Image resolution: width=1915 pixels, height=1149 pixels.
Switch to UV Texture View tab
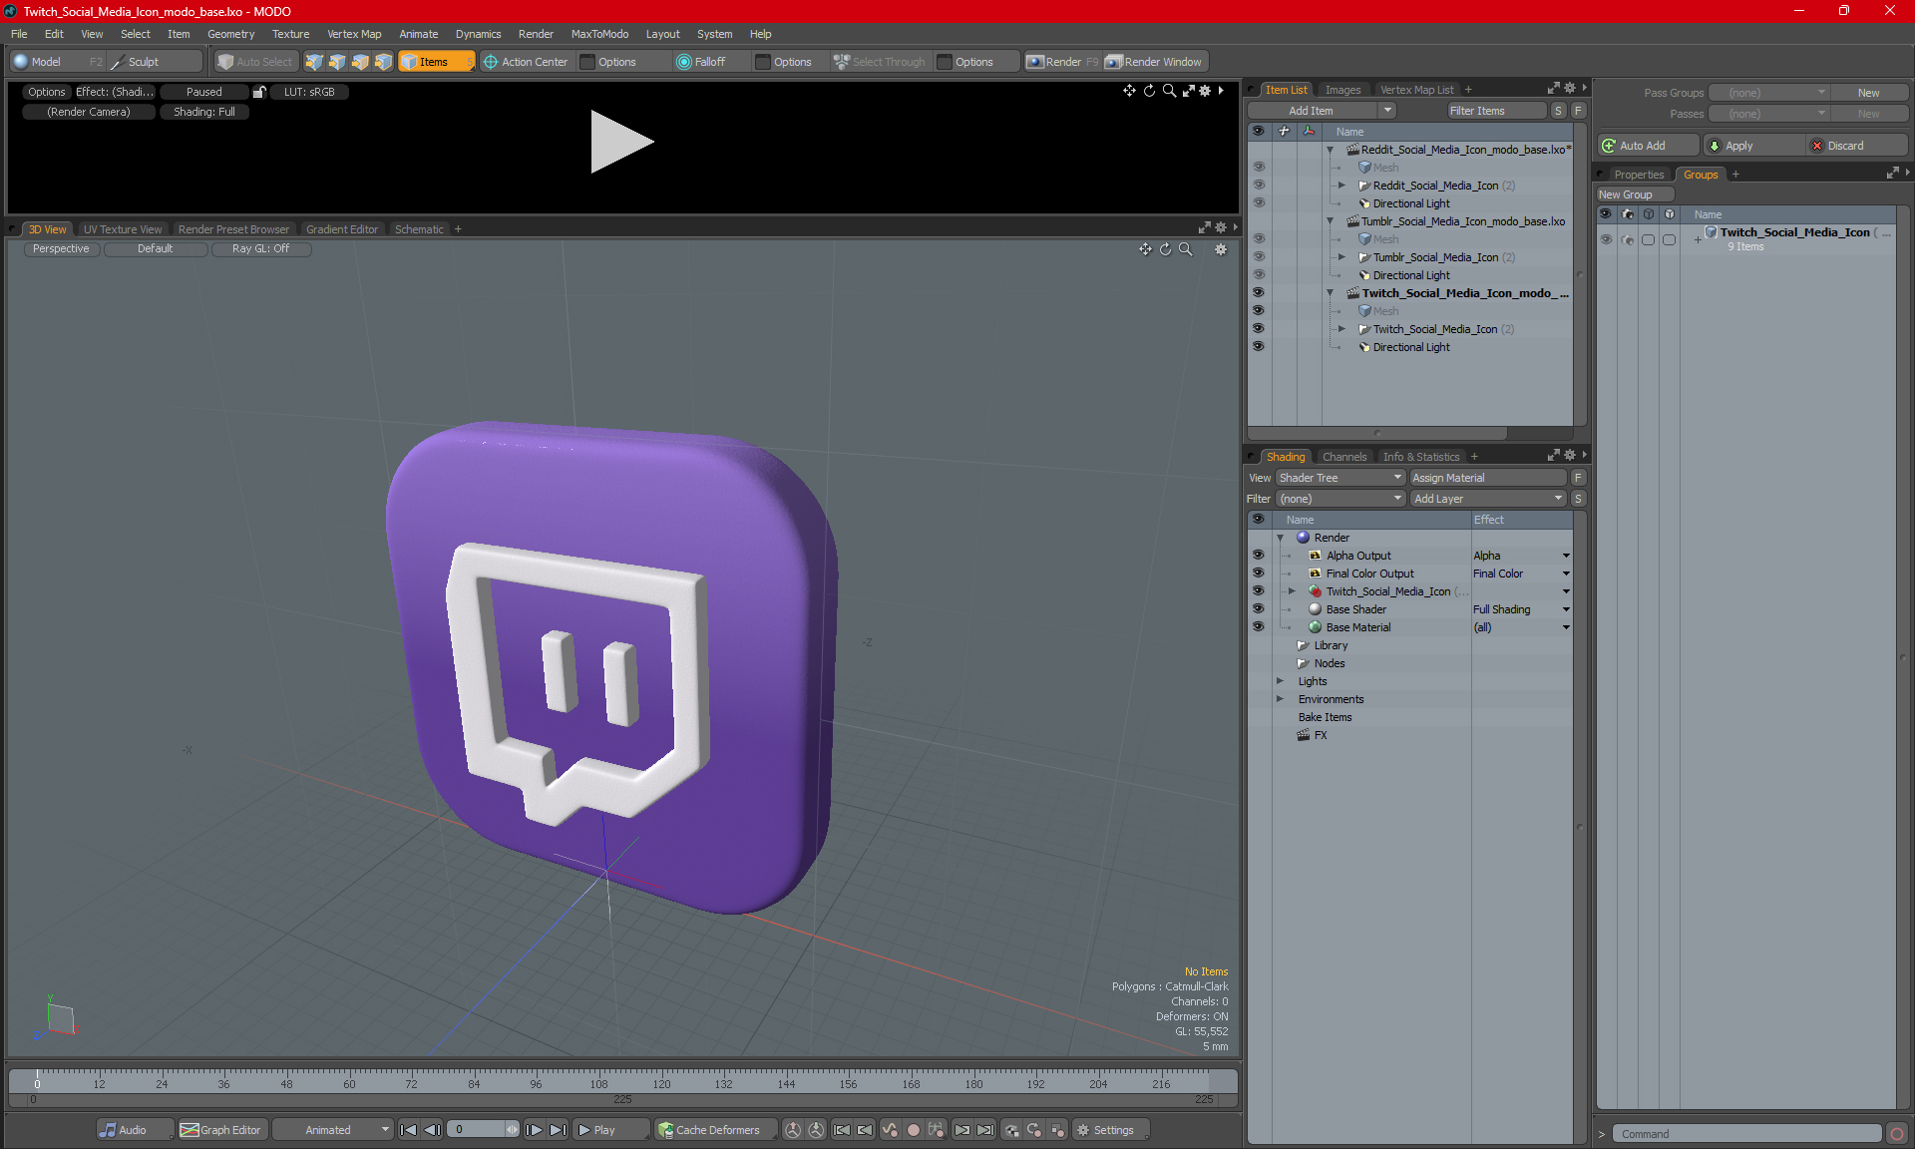coord(122,229)
